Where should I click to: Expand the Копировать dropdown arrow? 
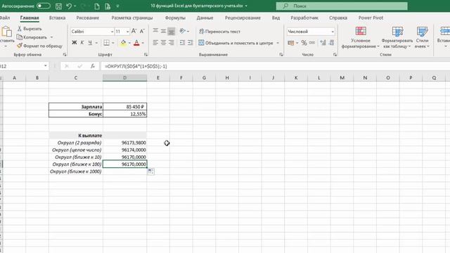pyautogui.click(x=51, y=37)
